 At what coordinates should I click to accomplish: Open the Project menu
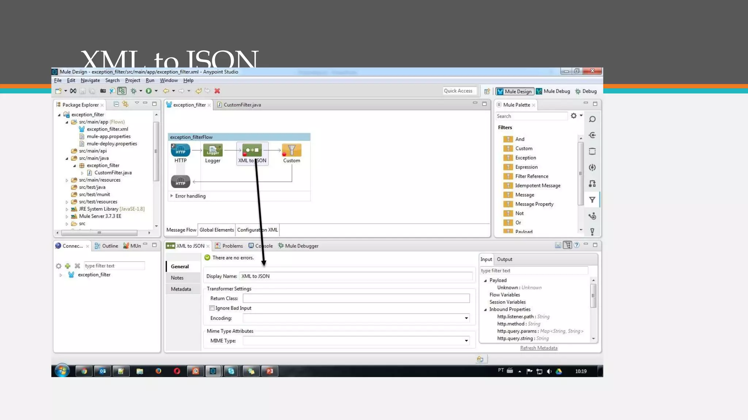[x=132, y=80]
